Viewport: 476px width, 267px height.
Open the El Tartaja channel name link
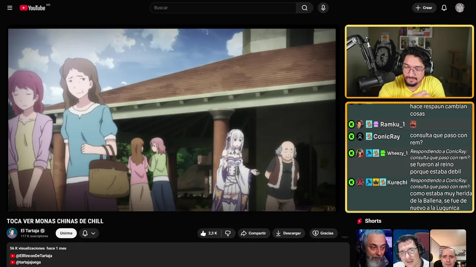[x=30, y=231]
